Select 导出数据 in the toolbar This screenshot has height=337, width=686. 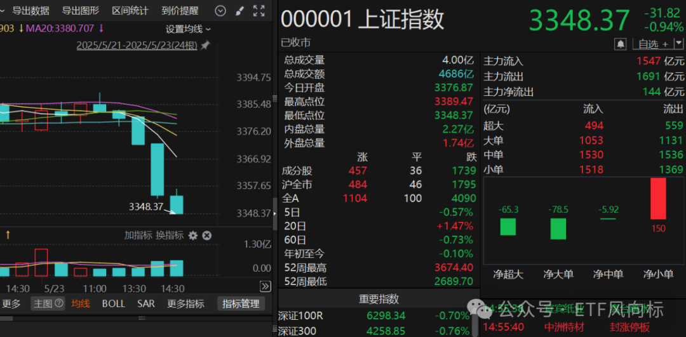click(x=30, y=11)
